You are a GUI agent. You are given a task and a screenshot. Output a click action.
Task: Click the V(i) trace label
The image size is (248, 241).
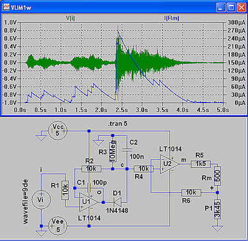(70, 18)
